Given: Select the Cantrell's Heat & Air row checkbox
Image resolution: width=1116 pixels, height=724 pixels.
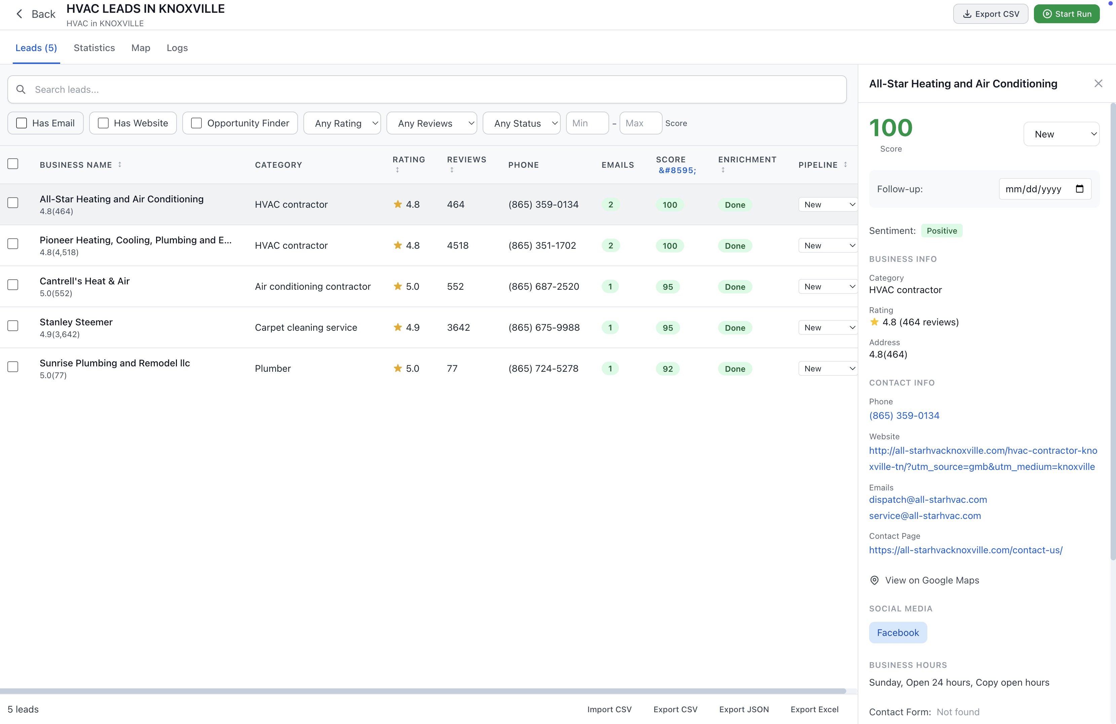Looking at the screenshot, I should 13,285.
